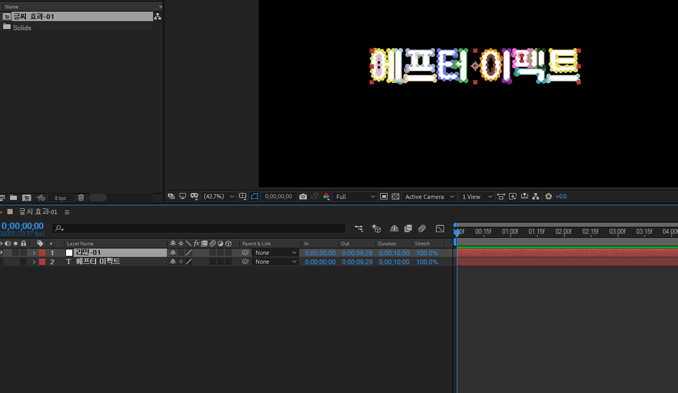This screenshot has height=393, width=678.
Task: Click Duration 0;00;10;00 of 에프터 이펙트
Action: tap(394, 262)
